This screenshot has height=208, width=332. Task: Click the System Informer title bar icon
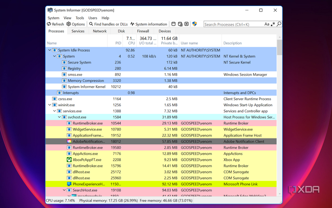50,10
